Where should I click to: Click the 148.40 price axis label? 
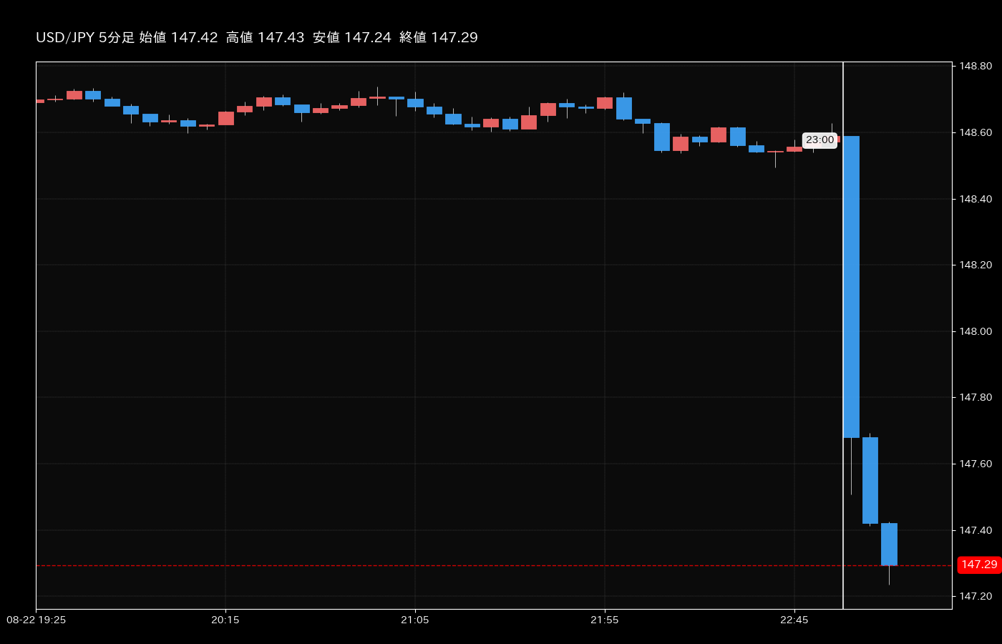pyautogui.click(x=976, y=199)
